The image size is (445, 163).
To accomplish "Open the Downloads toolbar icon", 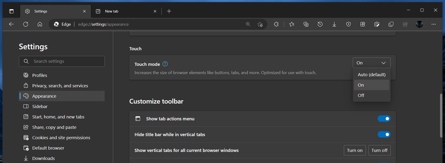I will click(x=334, y=24).
